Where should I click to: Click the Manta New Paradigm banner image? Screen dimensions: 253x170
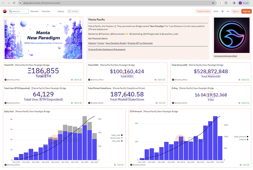pyautogui.click(x=43, y=38)
